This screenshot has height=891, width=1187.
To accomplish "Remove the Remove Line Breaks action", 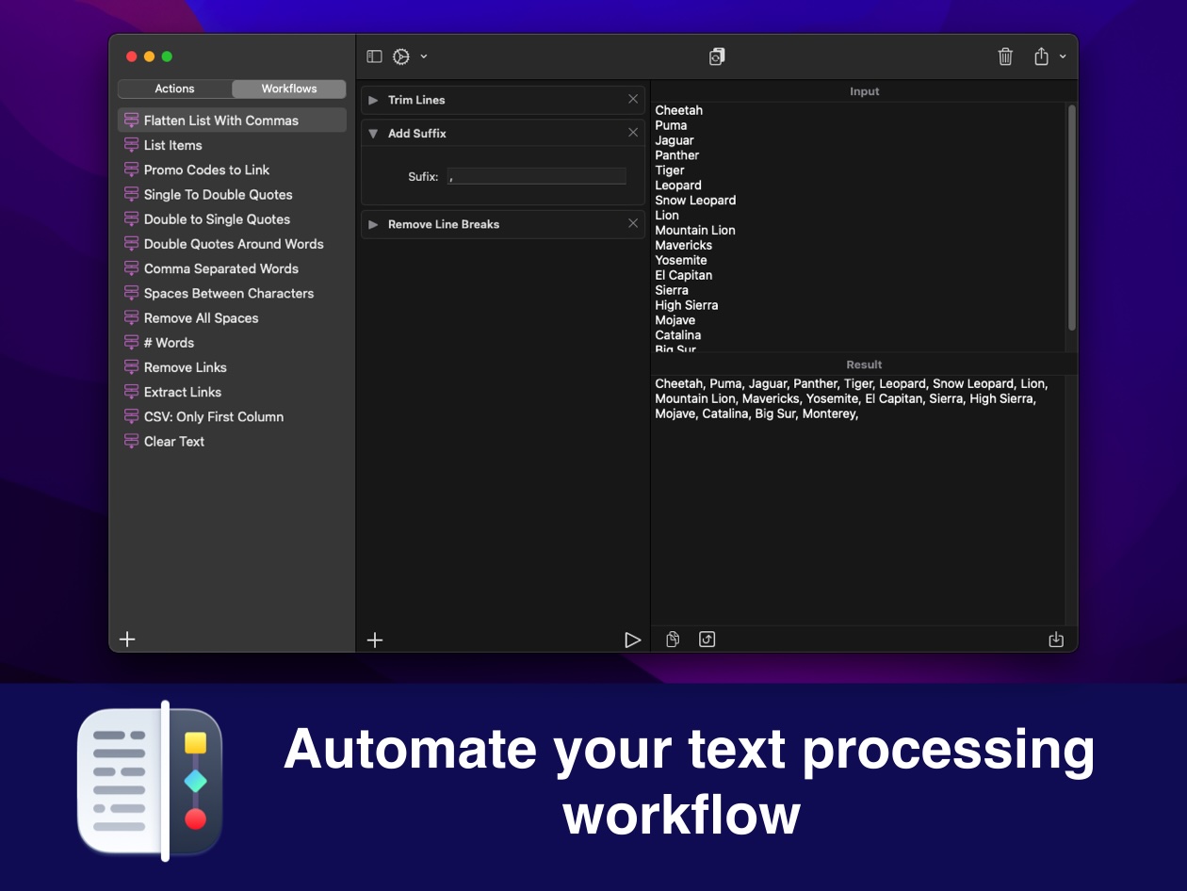I will click(x=633, y=223).
